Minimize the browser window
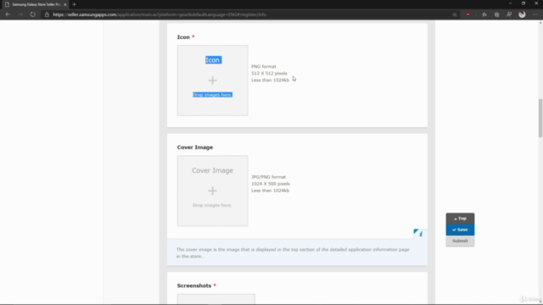 tap(510, 3)
